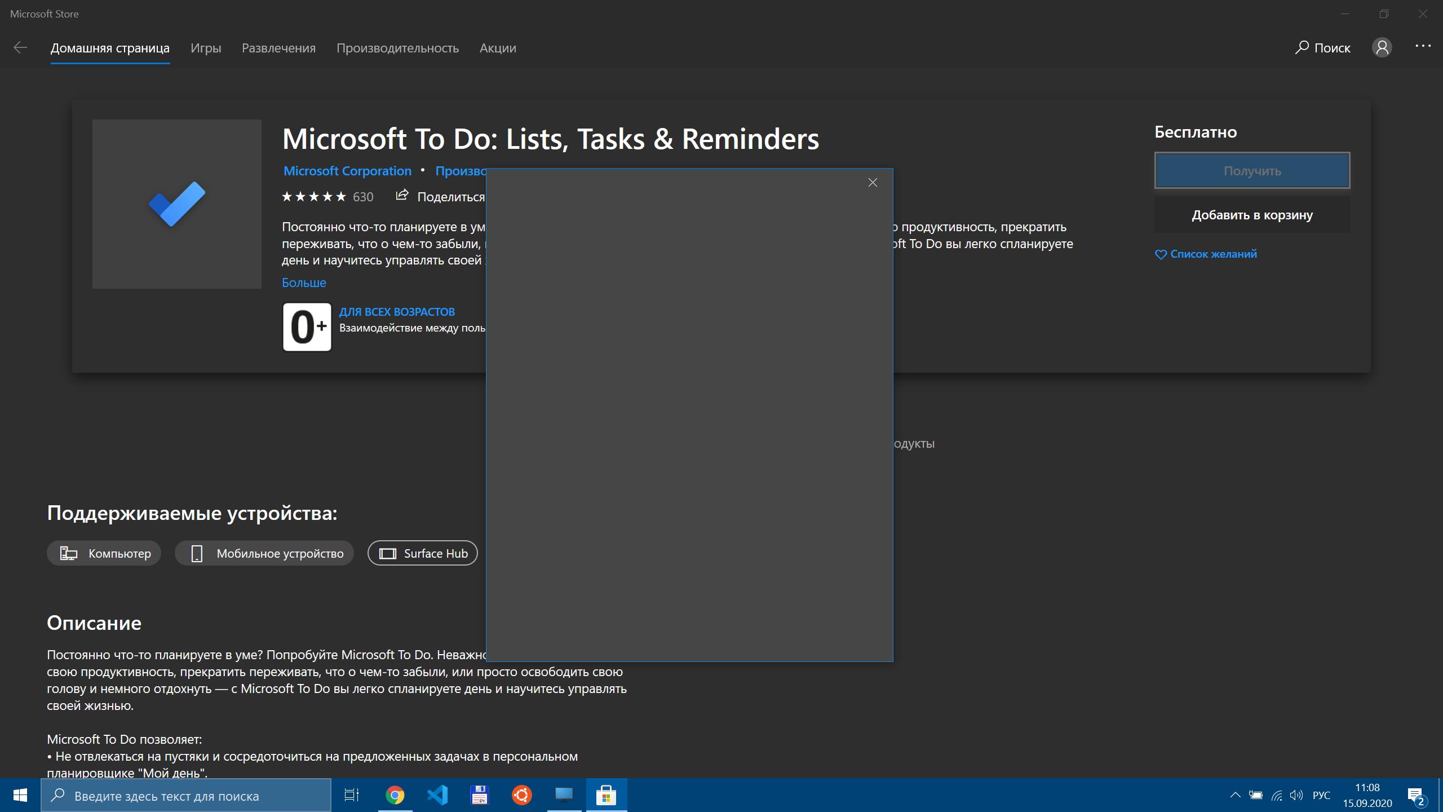Viewport: 1443px width, 812px height.
Task: Go back with the arrow icon
Action: point(20,48)
